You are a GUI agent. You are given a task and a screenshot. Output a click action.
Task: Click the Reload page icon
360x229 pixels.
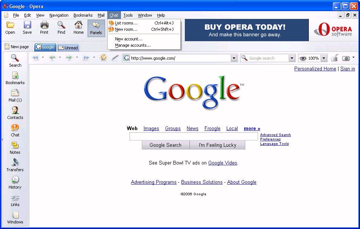pos(103,57)
